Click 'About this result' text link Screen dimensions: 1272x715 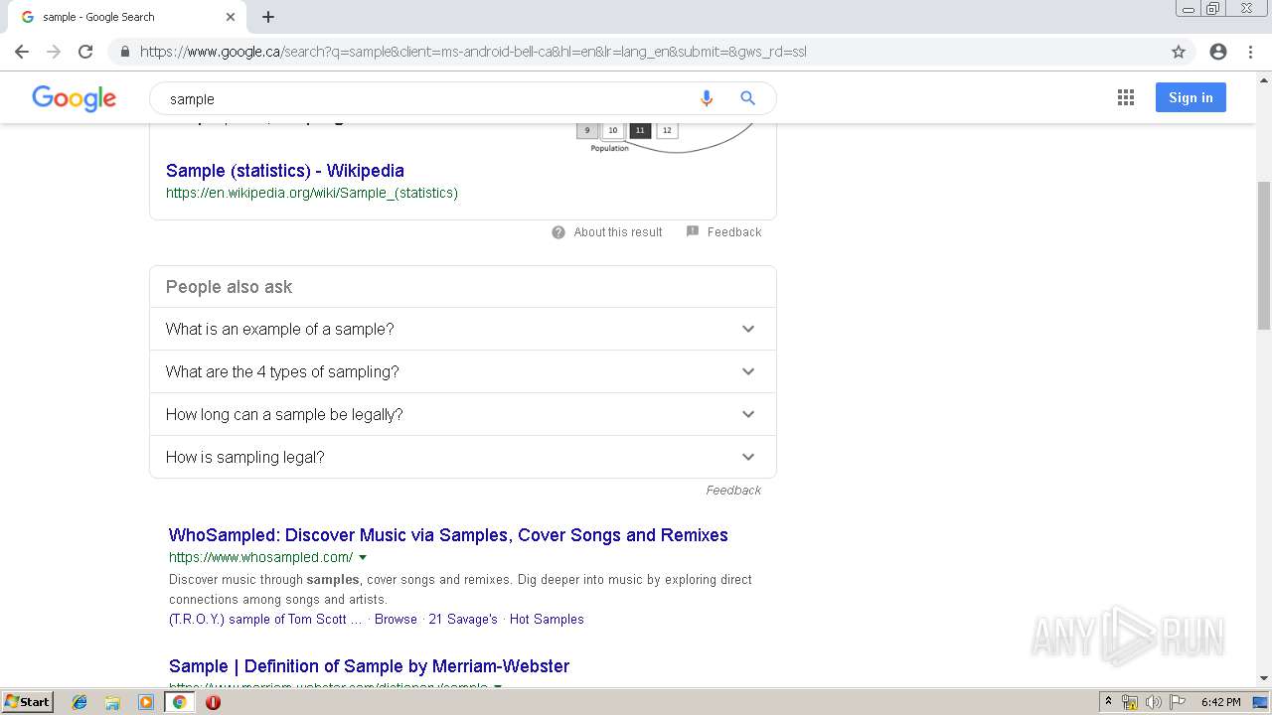[618, 232]
